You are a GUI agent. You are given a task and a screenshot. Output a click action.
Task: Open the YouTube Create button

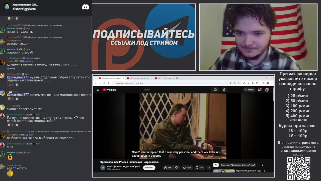coord(249,90)
